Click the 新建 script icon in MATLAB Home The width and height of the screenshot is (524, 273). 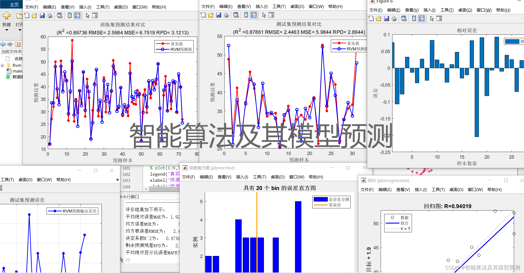click(x=6, y=15)
